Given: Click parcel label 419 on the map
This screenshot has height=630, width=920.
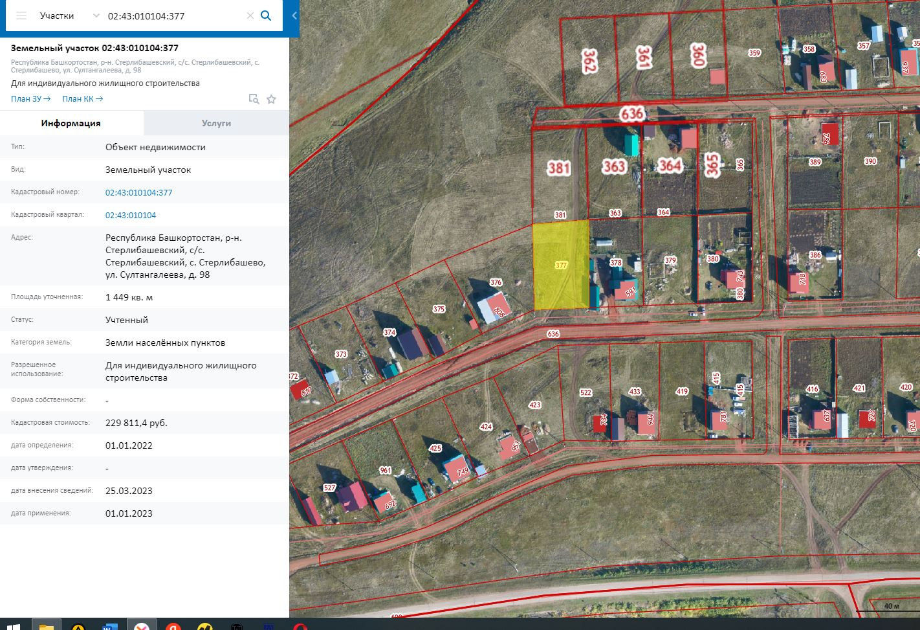Looking at the screenshot, I should tap(682, 391).
